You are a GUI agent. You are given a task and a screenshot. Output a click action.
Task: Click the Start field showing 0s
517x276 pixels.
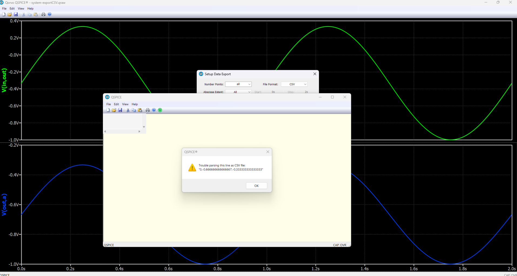(x=273, y=92)
